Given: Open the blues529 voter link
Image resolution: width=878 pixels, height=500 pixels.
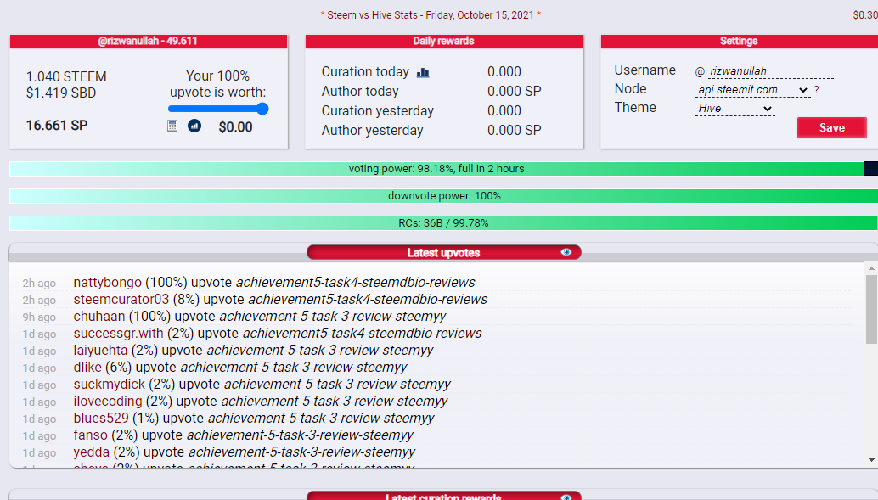Looking at the screenshot, I should click(101, 419).
